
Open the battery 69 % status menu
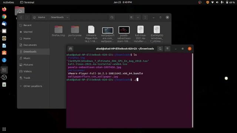[x=230, y=2]
